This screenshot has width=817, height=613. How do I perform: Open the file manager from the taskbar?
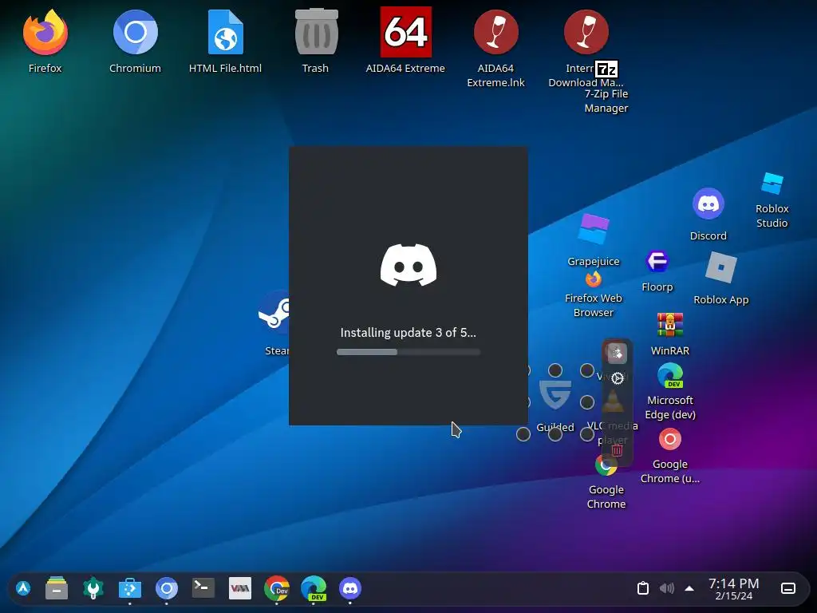57,588
